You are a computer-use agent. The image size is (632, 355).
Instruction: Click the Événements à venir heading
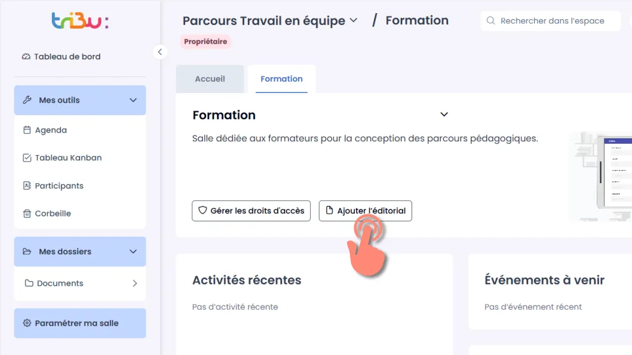click(544, 280)
